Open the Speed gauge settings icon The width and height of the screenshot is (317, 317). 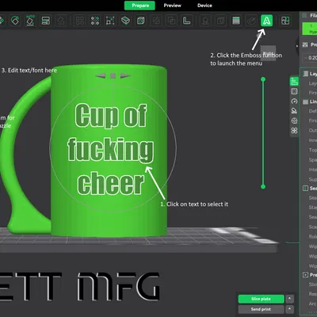pyautogui.click(x=294, y=101)
